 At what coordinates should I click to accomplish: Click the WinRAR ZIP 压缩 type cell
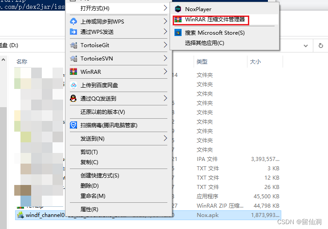tap(220, 206)
